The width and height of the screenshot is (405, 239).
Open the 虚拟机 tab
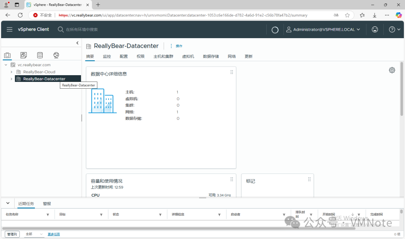click(x=188, y=56)
